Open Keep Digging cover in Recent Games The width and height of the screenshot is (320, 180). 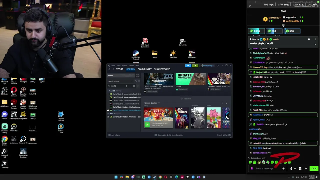pyautogui.click(x=198, y=118)
